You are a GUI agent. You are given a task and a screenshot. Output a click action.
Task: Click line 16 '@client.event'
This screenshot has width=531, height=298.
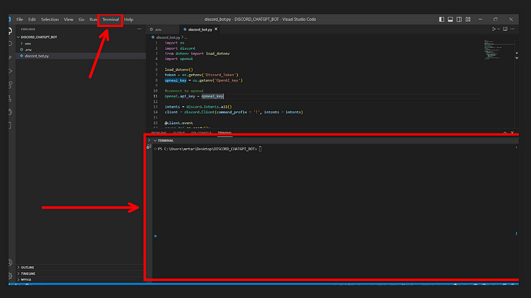click(x=179, y=123)
